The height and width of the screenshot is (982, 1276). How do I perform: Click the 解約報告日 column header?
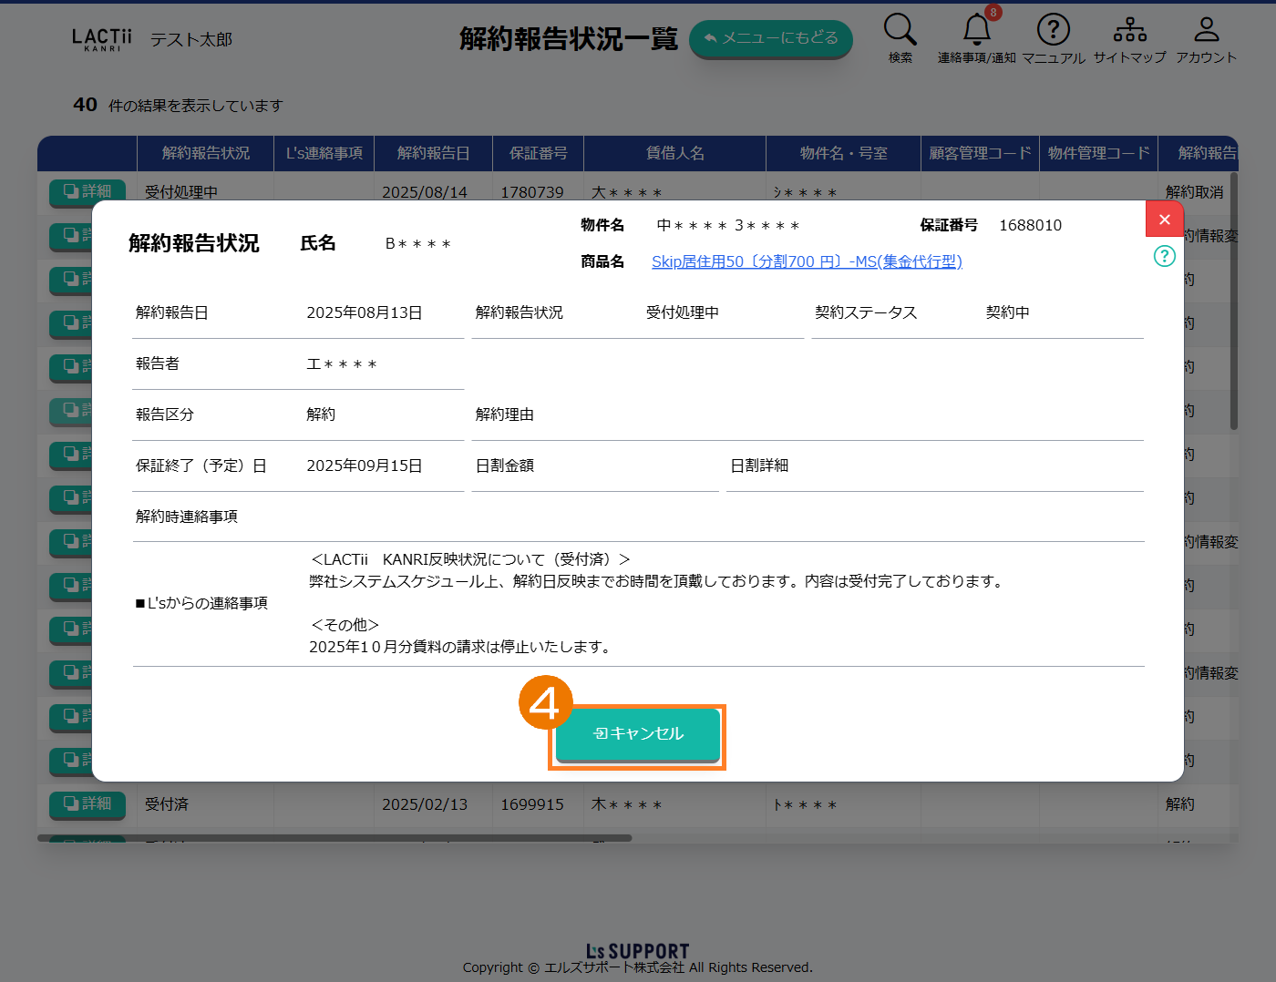[433, 153]
